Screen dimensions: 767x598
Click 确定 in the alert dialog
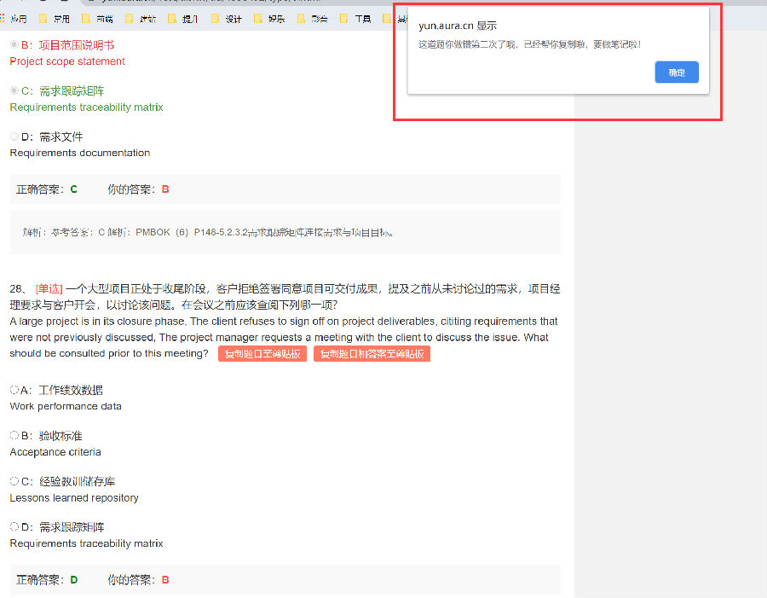tap(677, 73)
